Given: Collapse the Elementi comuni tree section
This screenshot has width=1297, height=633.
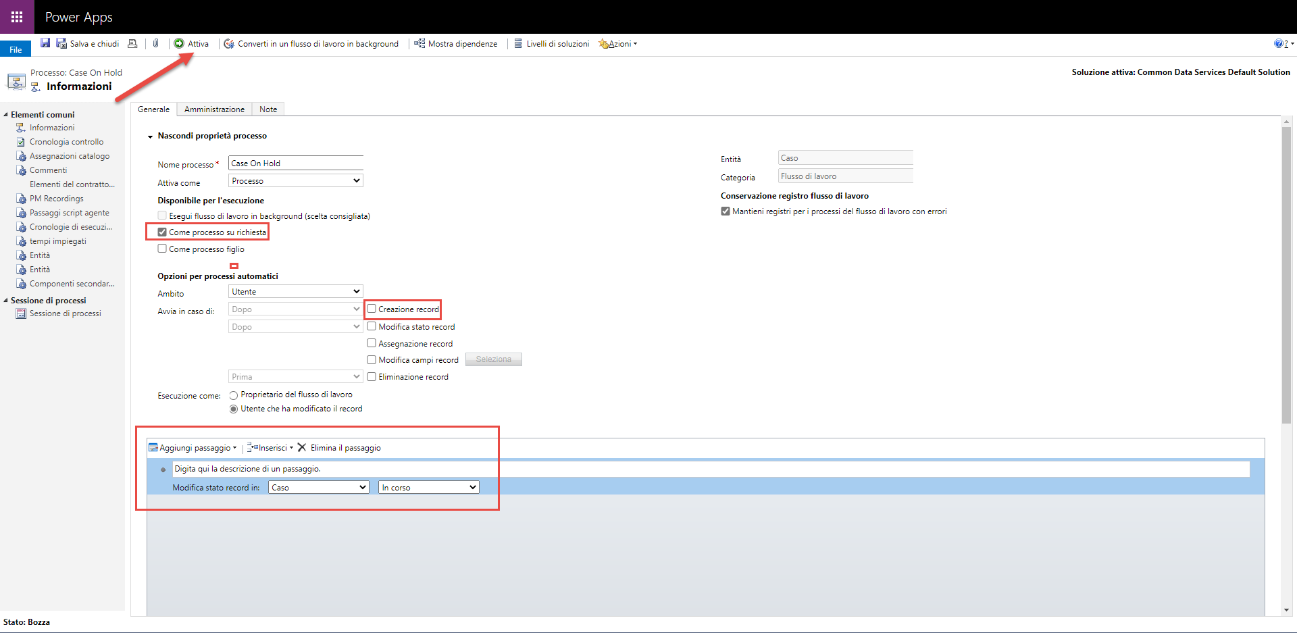Looking at the screenshot, I should [5, 115].
